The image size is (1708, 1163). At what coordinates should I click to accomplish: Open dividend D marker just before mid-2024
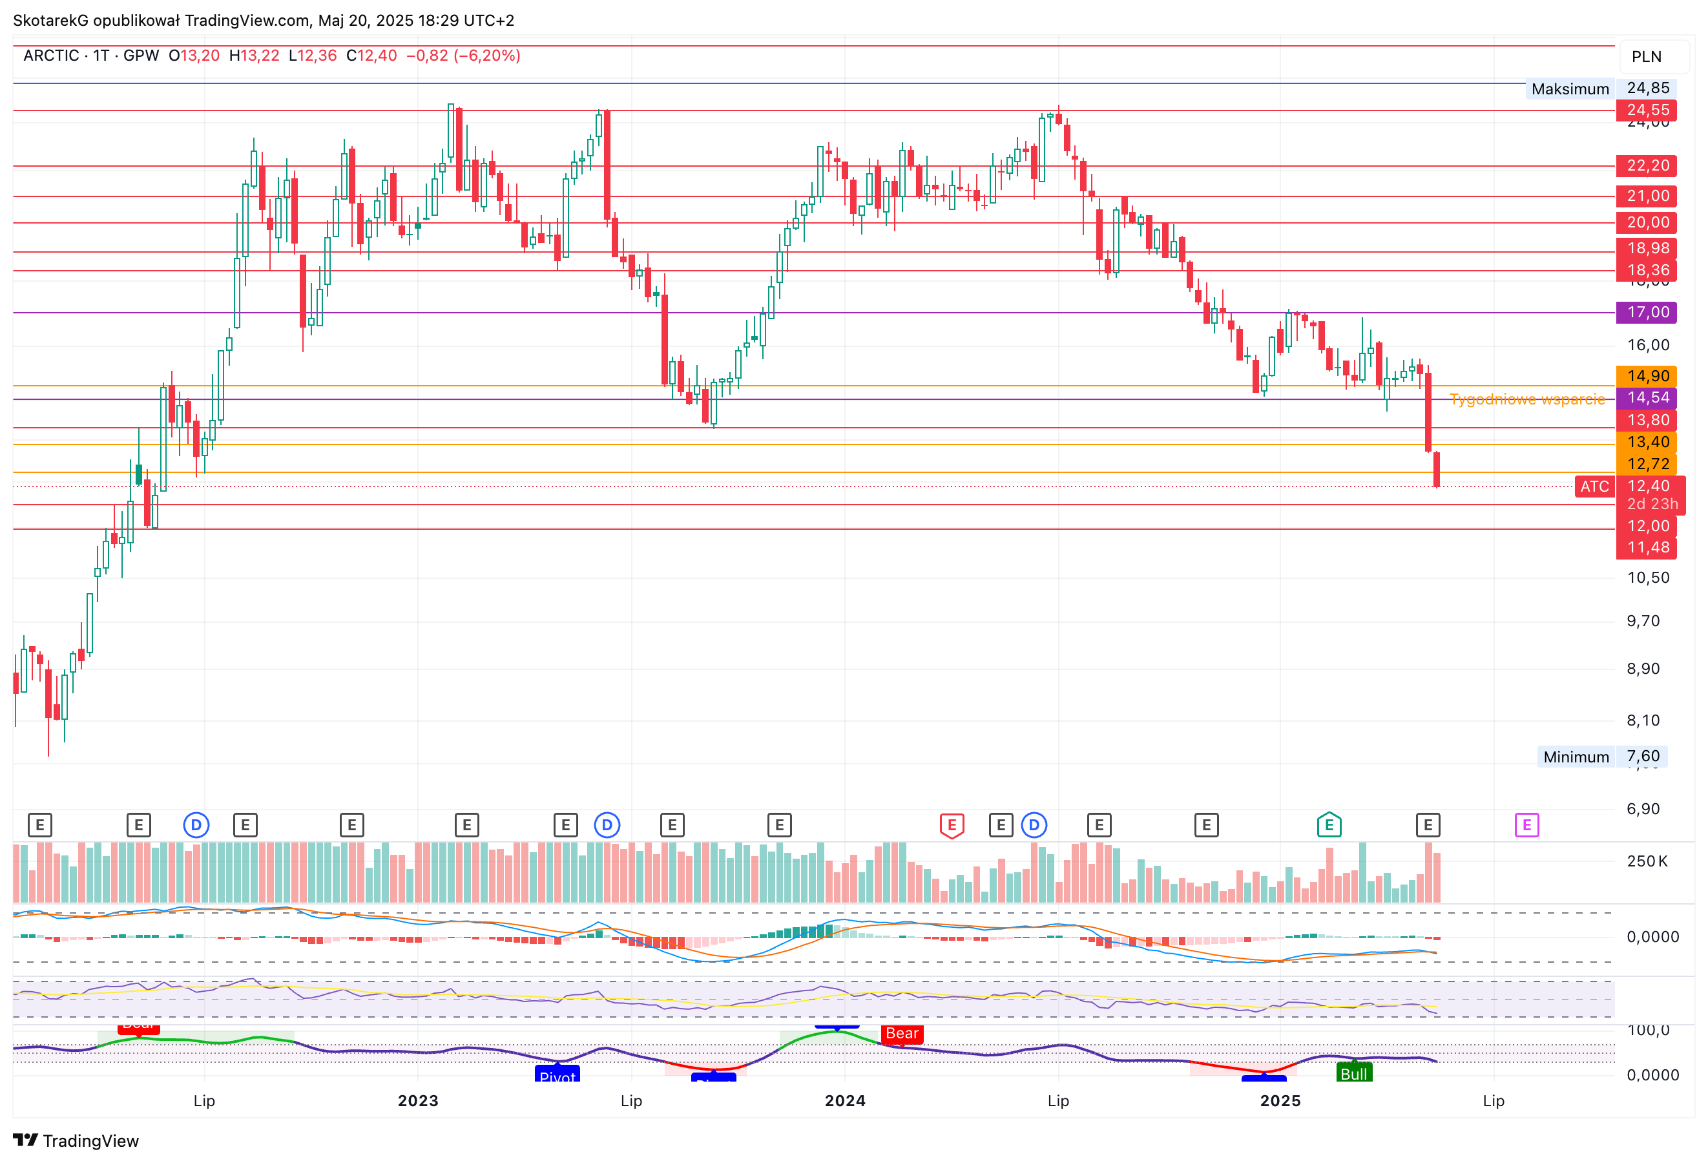1034,825
